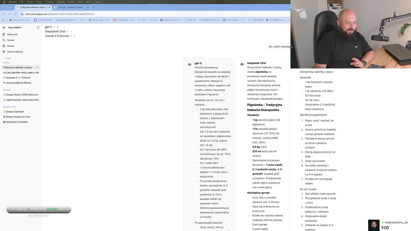Open chat 'Google Sheets CORS Solutions'

[x=21, y=95]
